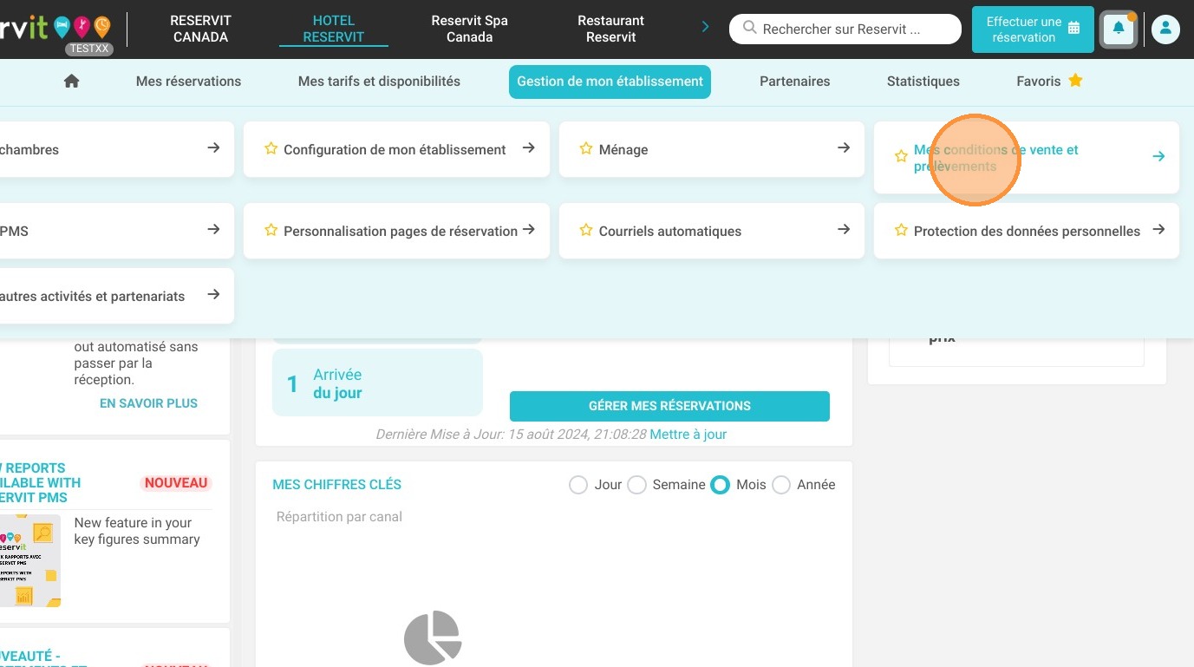Click arrow on the PMS card
This screenshot has height=667, width=1194.
[x=213, y=230]
